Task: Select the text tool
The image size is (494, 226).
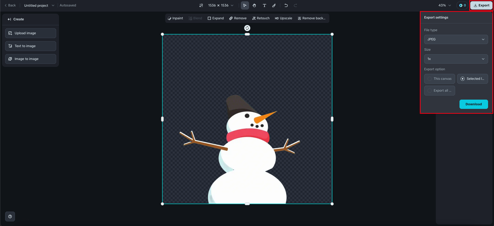Action: click(x=264, y=5)
